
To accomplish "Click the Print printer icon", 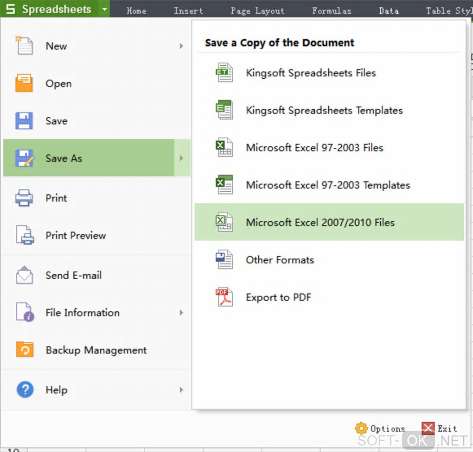I will [x=24, y=198].
